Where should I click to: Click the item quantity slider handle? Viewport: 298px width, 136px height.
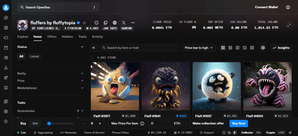tap(49, 124)
